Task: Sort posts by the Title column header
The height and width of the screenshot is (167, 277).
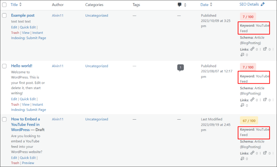Action: (x=14, y=5)
